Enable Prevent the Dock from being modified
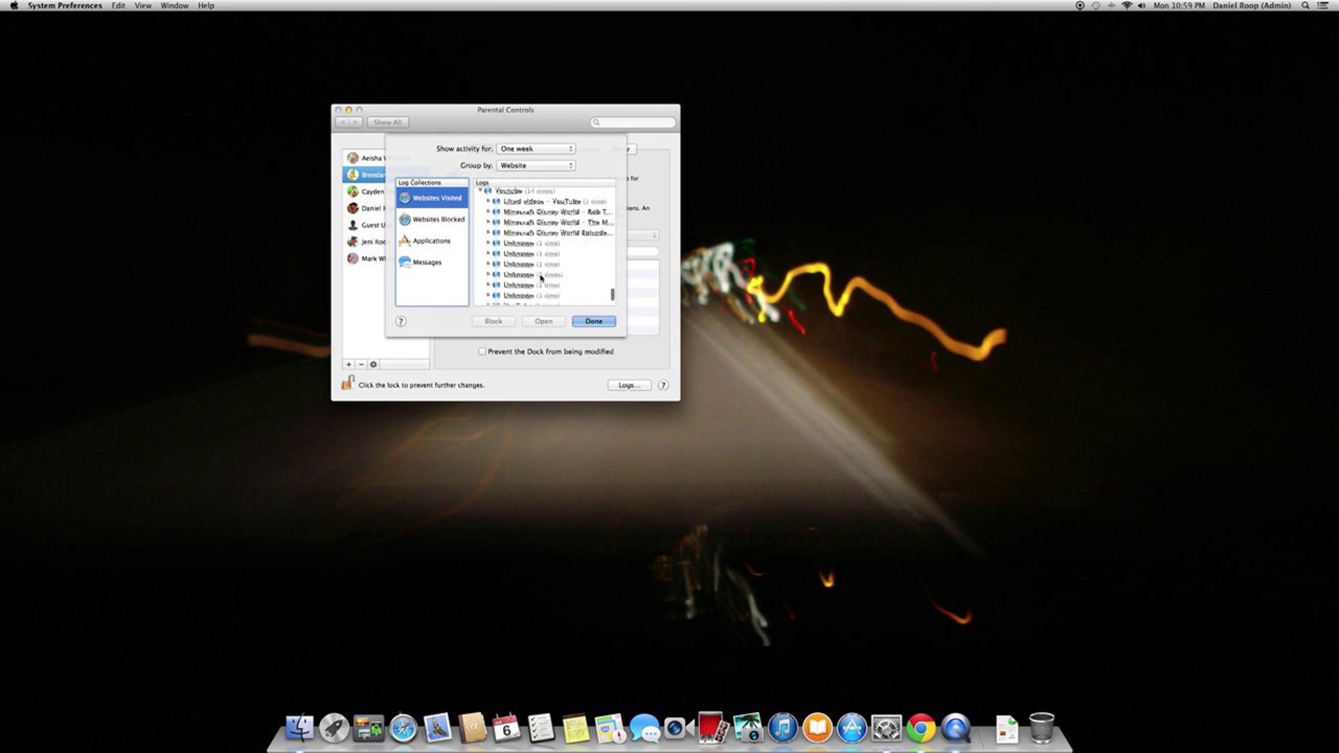This screenshot has height=753, width=1339. pos(482,351)
